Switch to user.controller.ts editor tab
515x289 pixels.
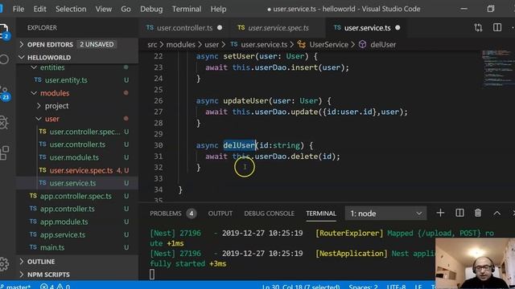pyautogui.click(x=184, y=28)
